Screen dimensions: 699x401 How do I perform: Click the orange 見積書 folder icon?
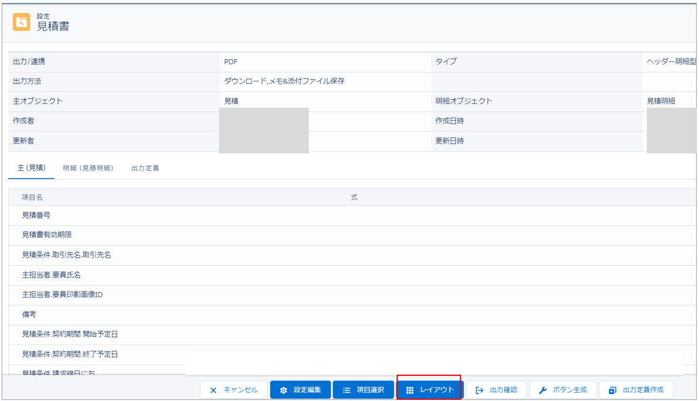(22, 22)
